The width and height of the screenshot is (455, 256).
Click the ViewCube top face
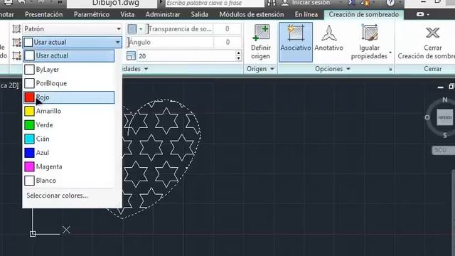tap(444, 117)
